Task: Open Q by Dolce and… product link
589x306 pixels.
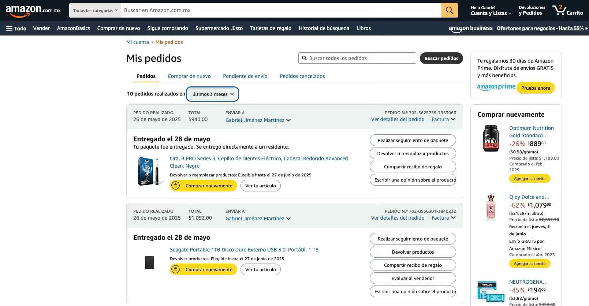Action: pos(529,197)
